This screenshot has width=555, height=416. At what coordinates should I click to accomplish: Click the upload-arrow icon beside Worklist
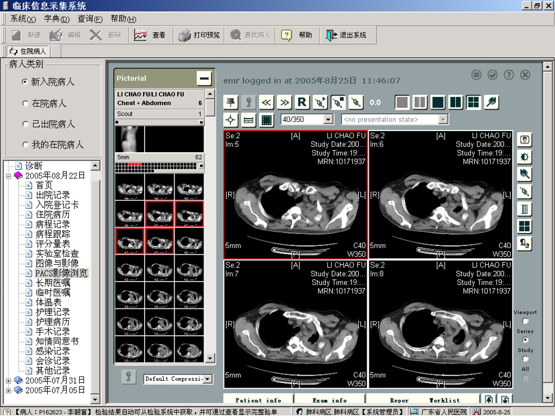pyautogui.click(x=489, y=399)
